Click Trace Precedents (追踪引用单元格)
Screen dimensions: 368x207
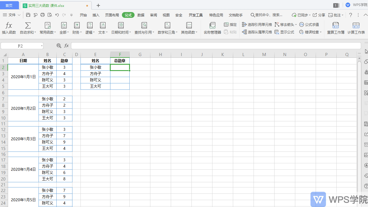[257, 24]
